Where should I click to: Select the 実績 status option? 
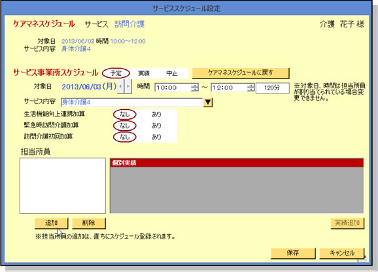point(144,73)
